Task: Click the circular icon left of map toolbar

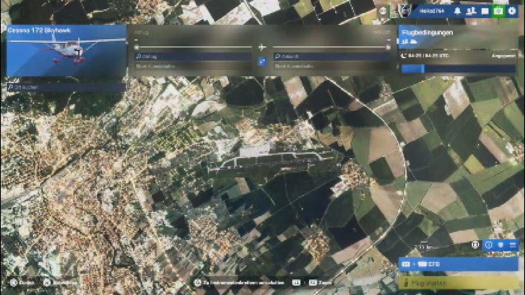Action: click(475, 245)
